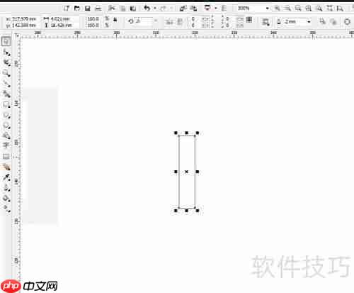This screenshot has width=354, height=293.
Task: Expand the Application launcher dropdown arrow
Action: tap(216, 9)
